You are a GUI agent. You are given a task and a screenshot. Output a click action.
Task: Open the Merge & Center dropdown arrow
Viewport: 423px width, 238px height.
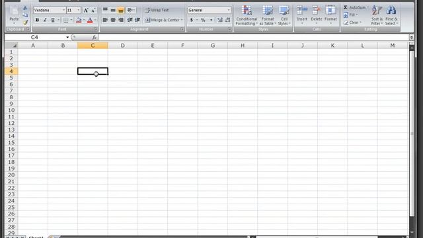click(x=182, y=20)
